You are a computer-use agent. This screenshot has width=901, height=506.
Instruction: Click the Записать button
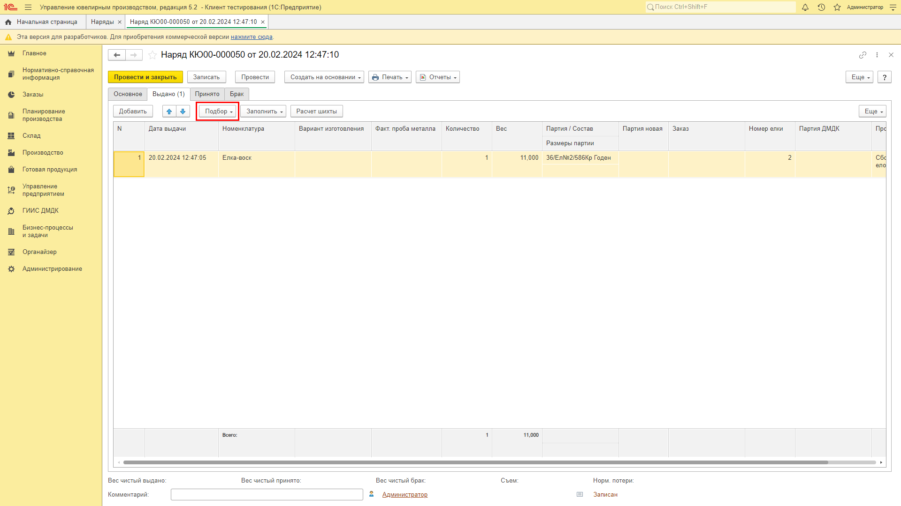click(206, 77)
